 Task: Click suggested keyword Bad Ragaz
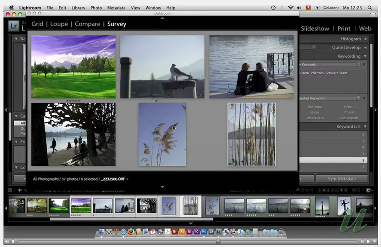[x=315, y=107]
